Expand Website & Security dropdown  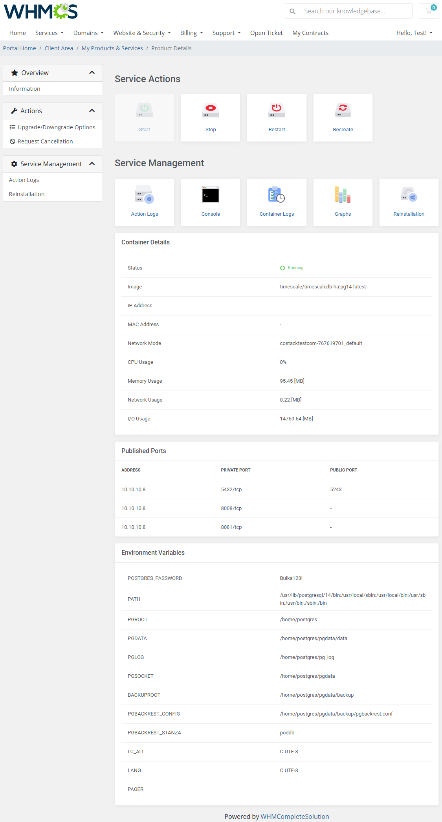click(x=142, y=33)
